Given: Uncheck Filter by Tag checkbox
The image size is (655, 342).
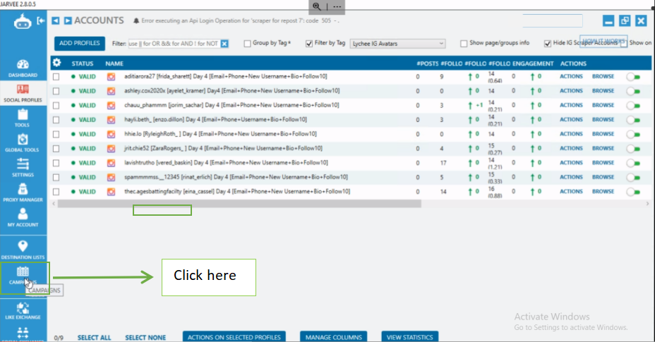Looking at the screenshot, I should pyautogui.click(x=309, y=44).
